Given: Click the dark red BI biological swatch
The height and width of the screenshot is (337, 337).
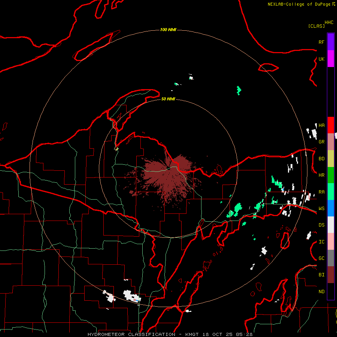Looking at the screenshot, I should [331, 275].
